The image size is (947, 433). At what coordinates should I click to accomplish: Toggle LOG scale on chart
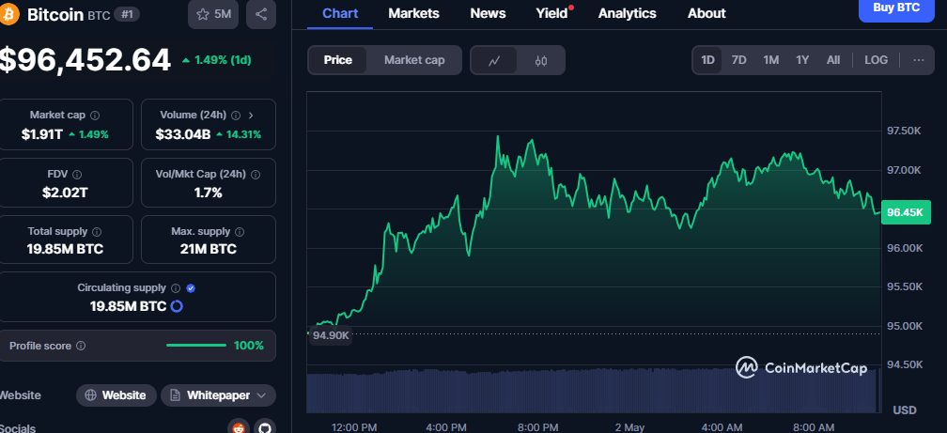coord(876,60)
